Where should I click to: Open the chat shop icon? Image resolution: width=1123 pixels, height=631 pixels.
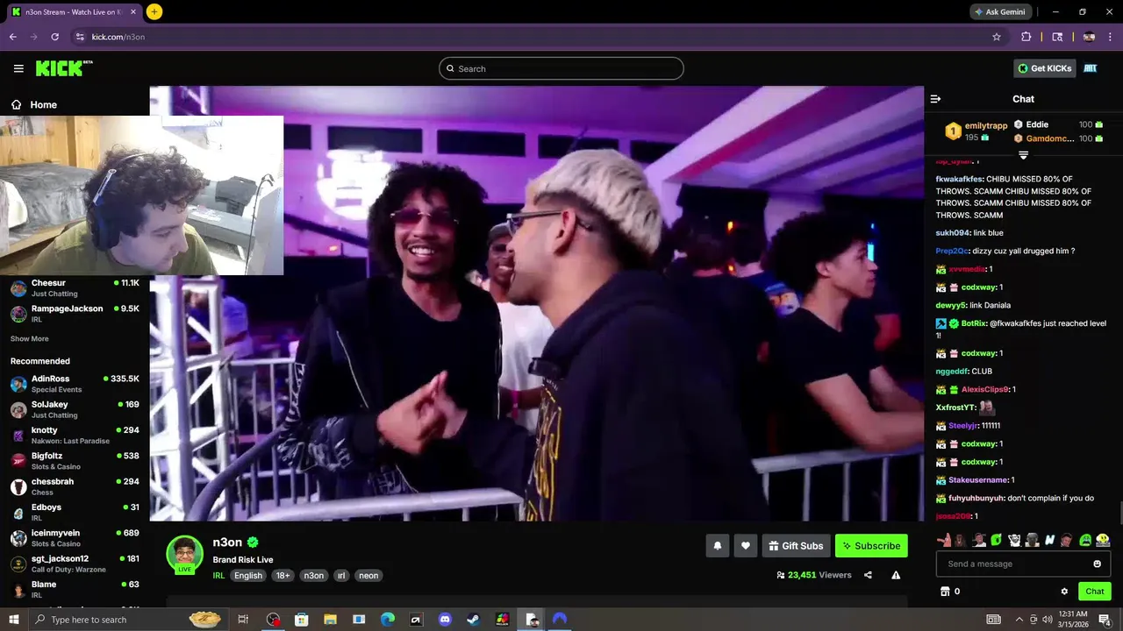945,592
